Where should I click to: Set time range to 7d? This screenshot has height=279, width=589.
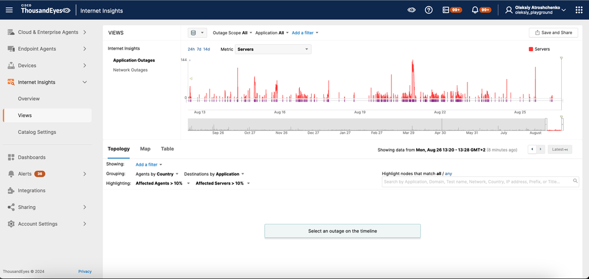tap(199, 49)
